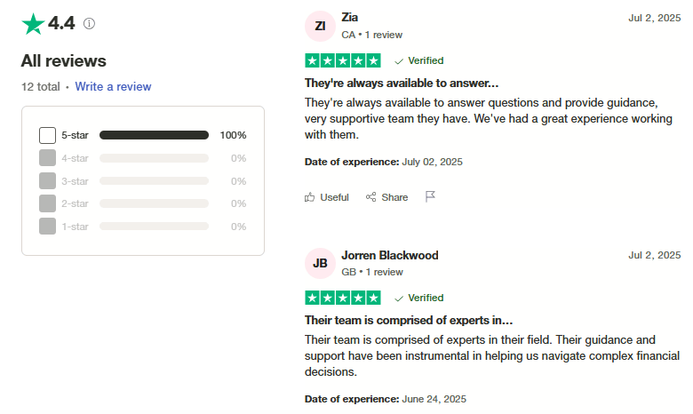Check the 5-star filter checkbox
Viewport: 693px width, 414px height.
click(x=48, y=136)
